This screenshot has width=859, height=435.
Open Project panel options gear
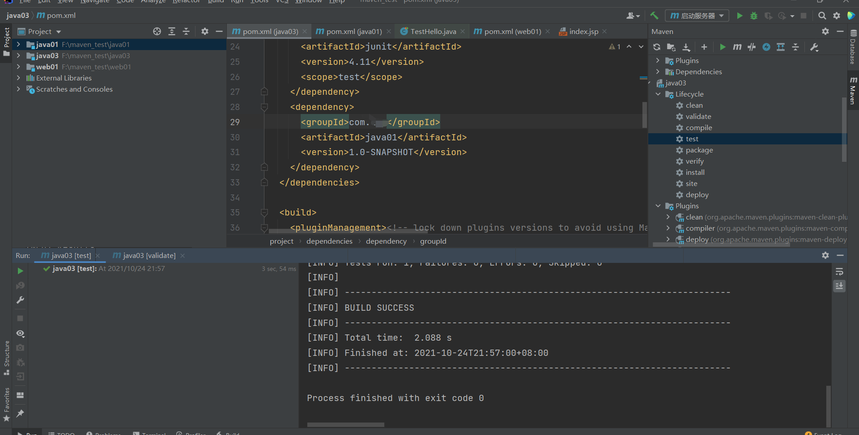pos(205,31)
